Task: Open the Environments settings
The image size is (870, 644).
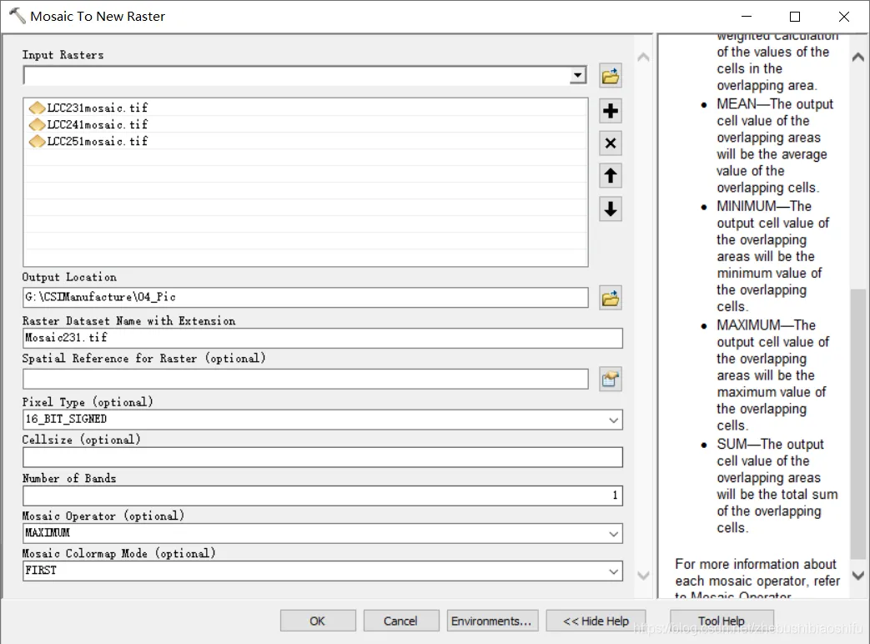Action: click(490, 621)
